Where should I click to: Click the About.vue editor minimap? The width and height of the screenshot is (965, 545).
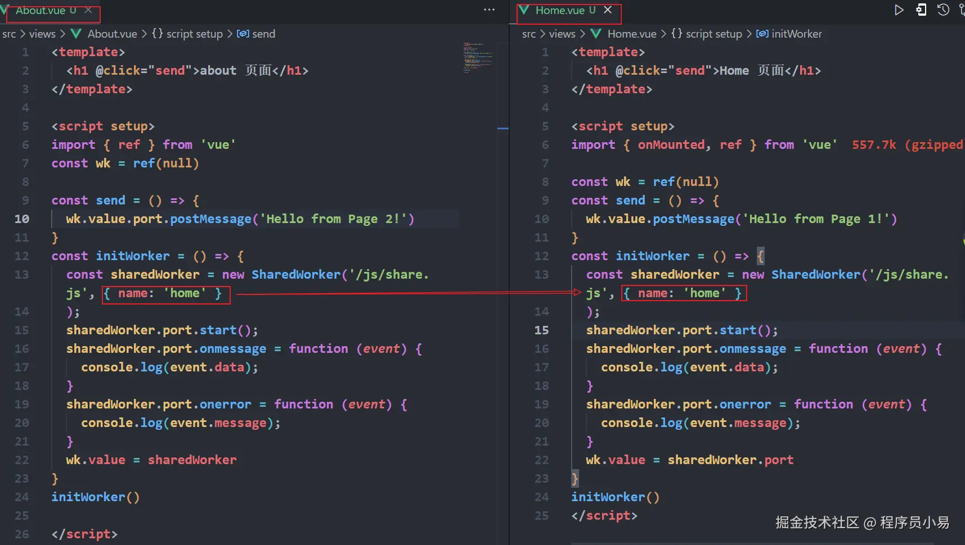(x=477, y=58)
